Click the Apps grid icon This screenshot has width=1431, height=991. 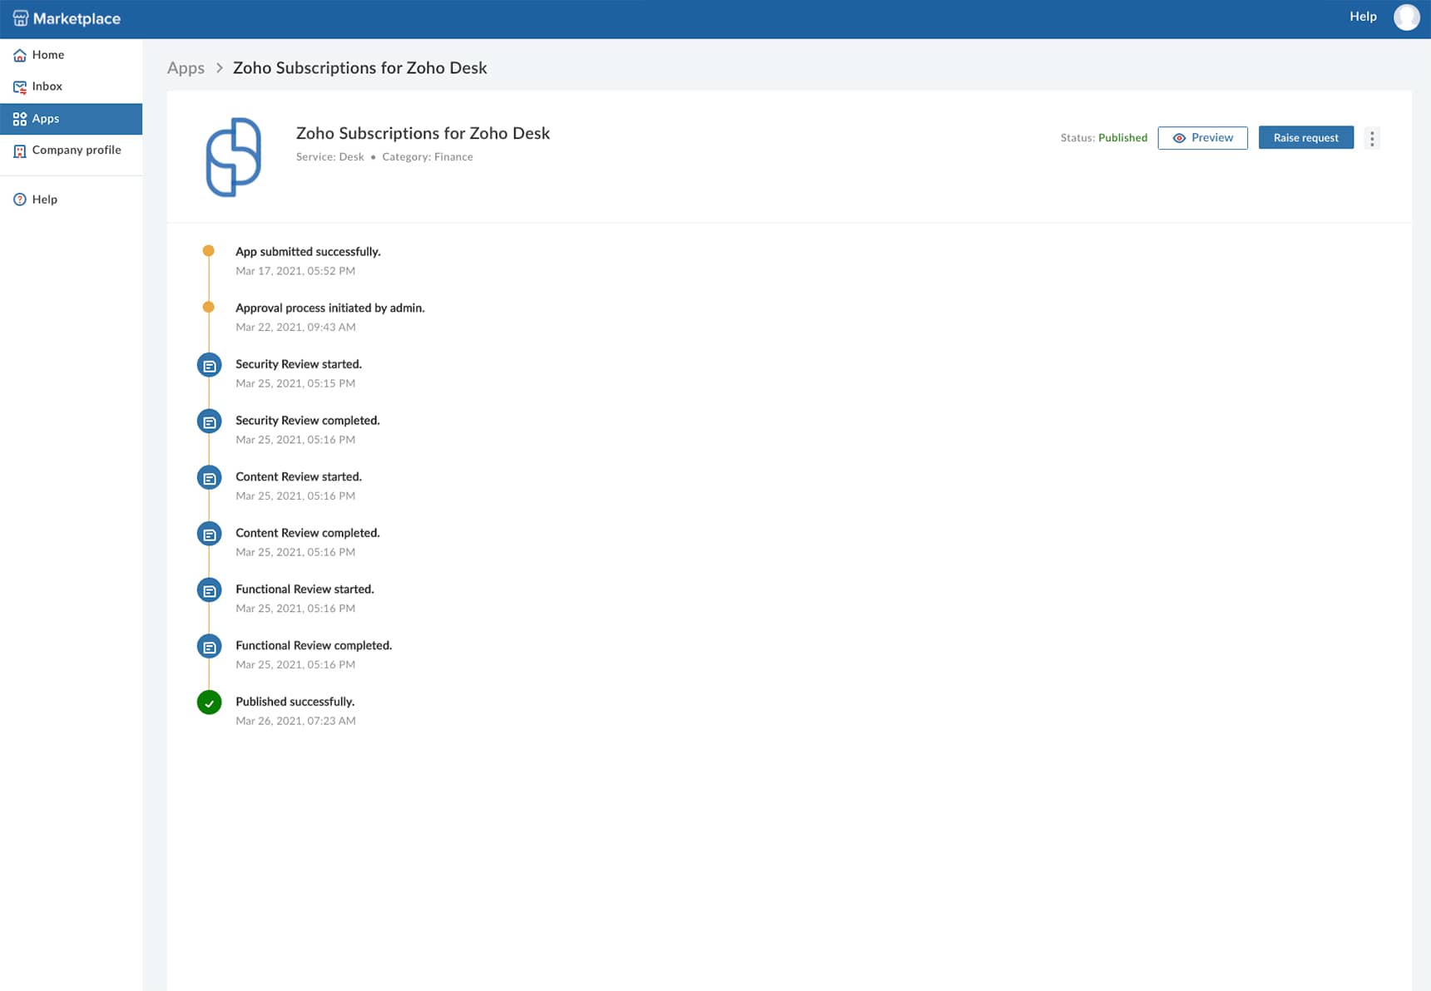tap(20, 119)
